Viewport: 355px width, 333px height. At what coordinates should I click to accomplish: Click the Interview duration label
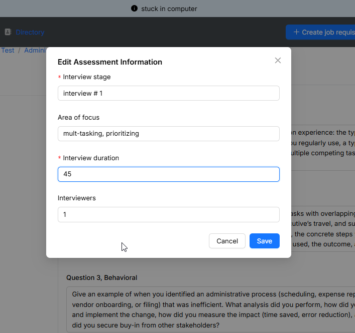click(91, 158)
